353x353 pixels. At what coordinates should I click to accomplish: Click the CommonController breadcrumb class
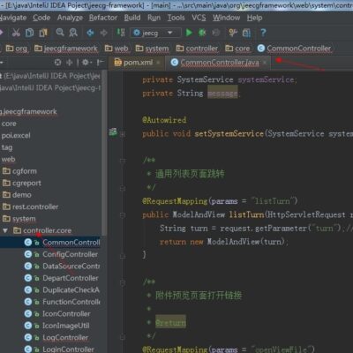pos(295,49)
